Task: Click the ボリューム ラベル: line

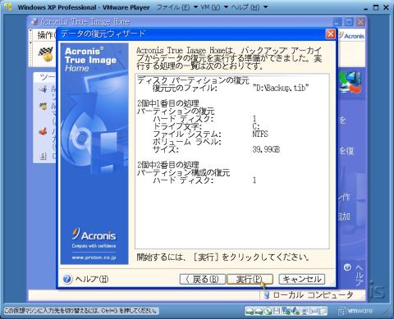Action: (187, 142)
